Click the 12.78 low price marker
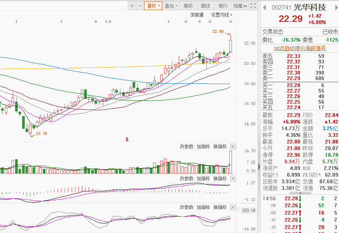The width and height of the screenshot is (339, 233). tap(41, 133)
